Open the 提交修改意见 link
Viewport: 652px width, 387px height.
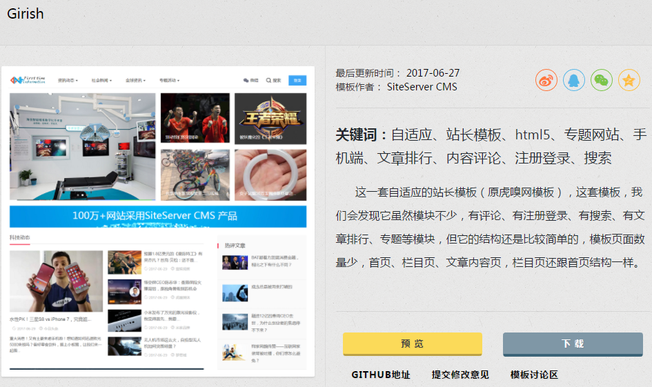460,375
